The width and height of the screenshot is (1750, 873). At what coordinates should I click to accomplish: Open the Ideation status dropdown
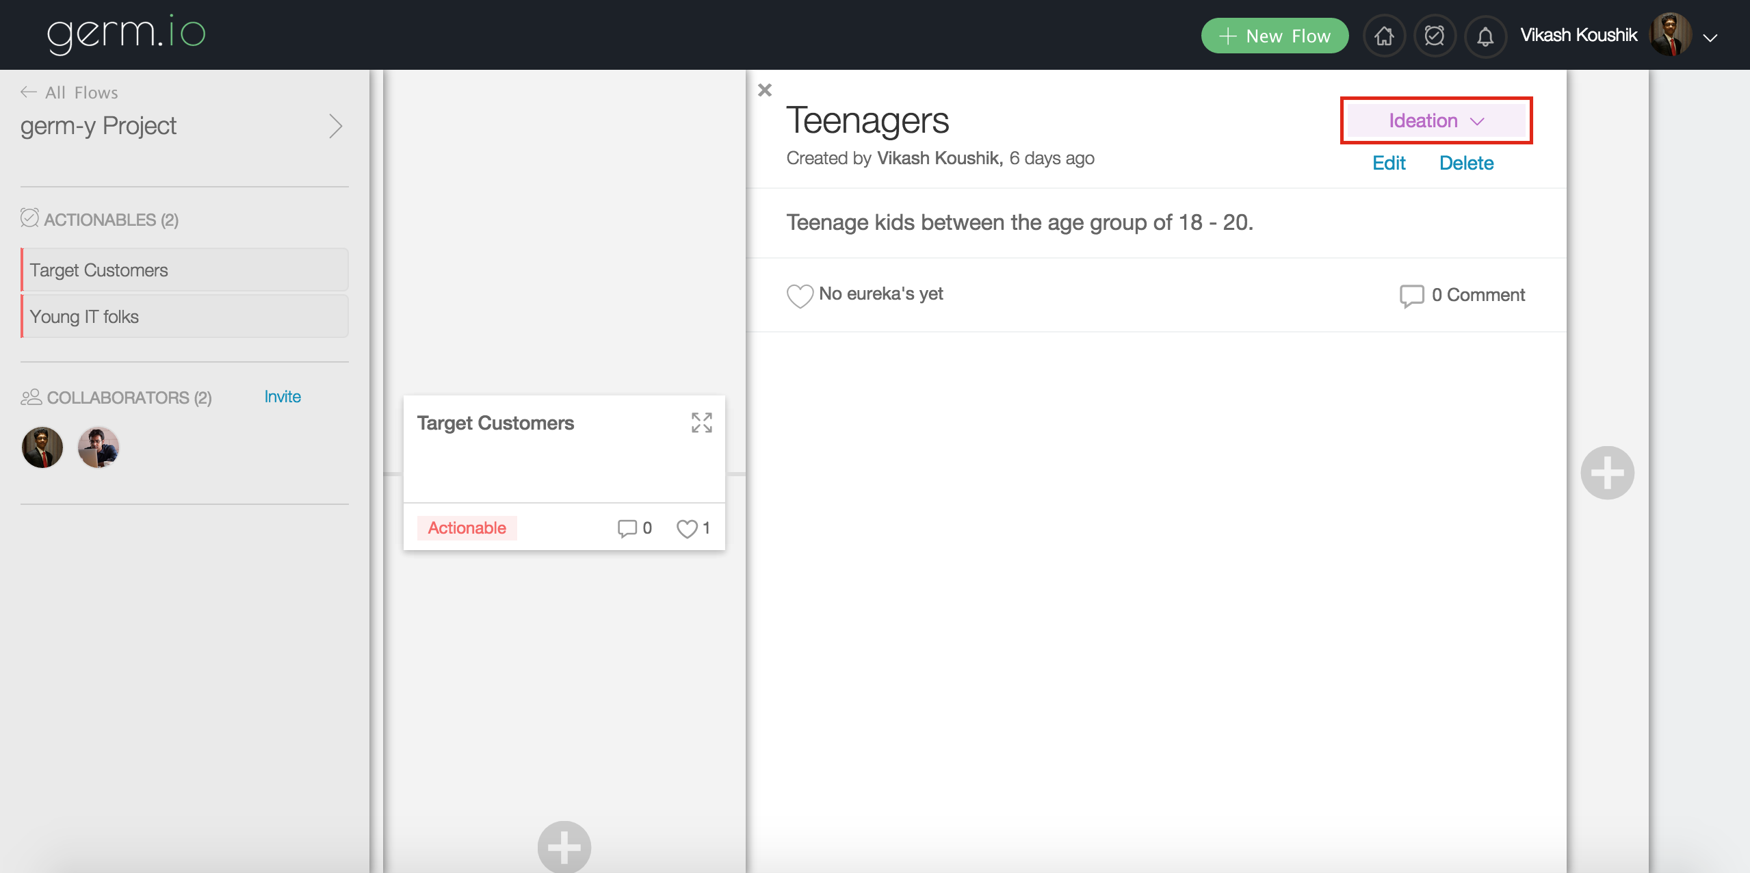pos(1436,121)
